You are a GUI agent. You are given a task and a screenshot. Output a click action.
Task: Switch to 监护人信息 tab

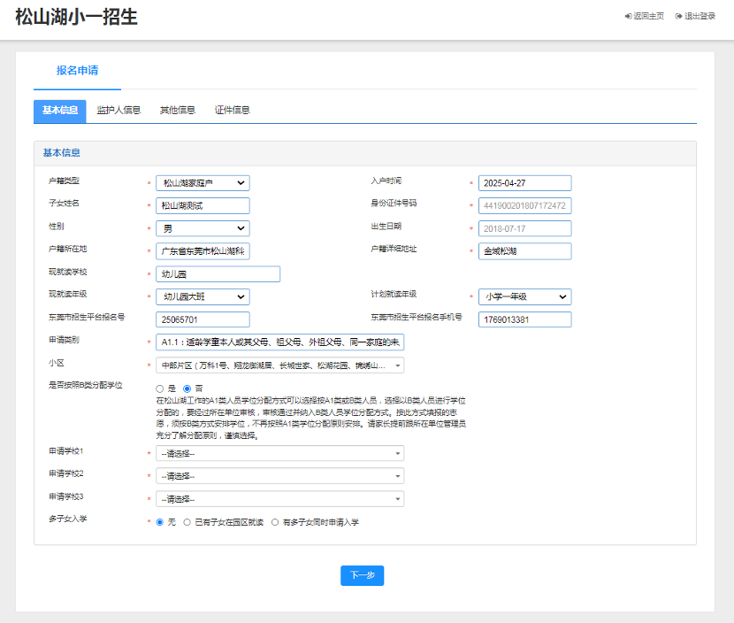tap(119, 111)
